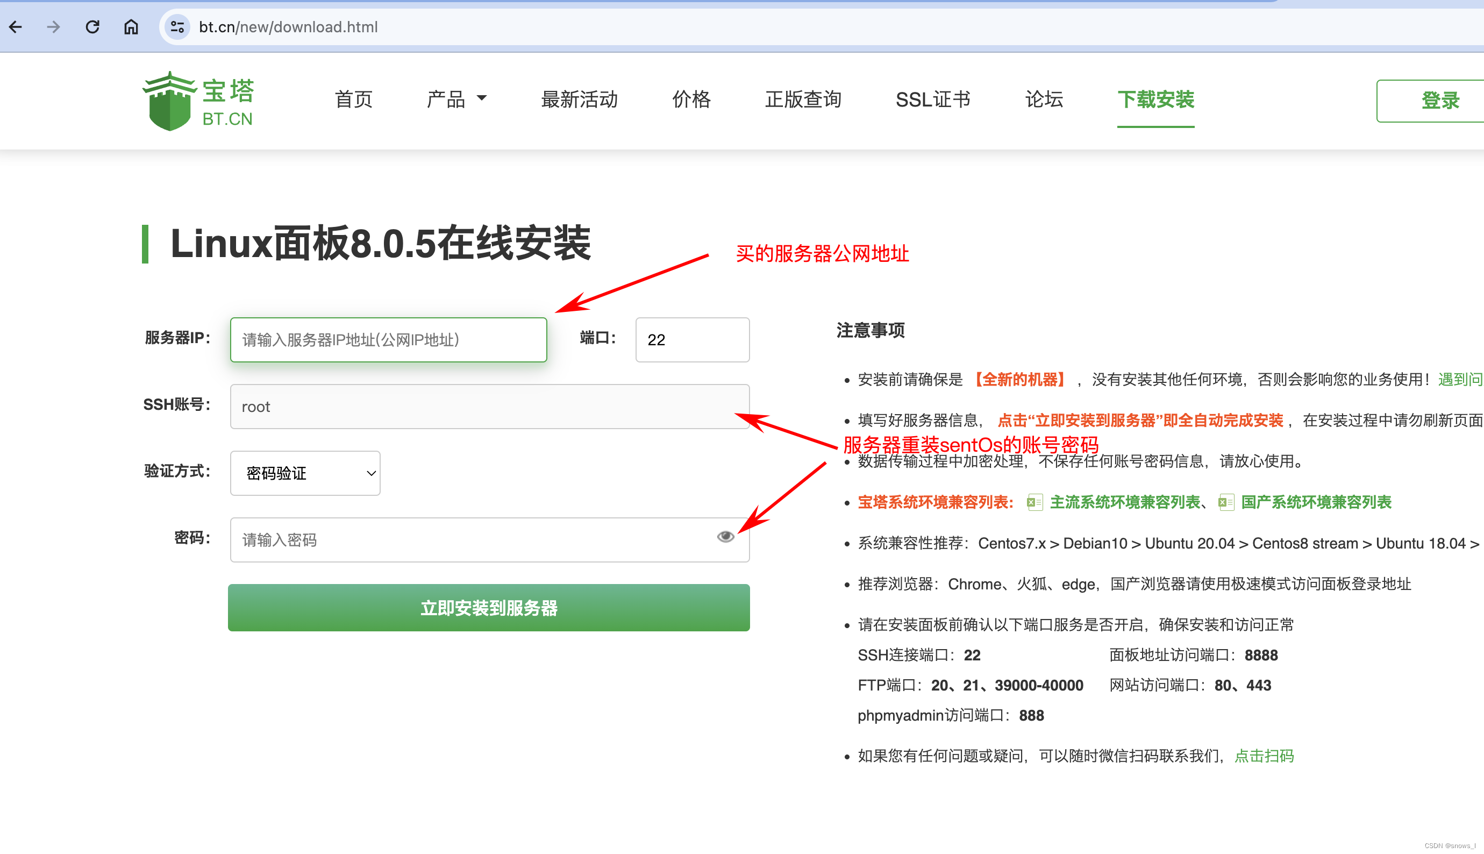Viewport: 1484px width, 854px height.
Task: Click the 注意事项 heading
Action: [870, 330]
